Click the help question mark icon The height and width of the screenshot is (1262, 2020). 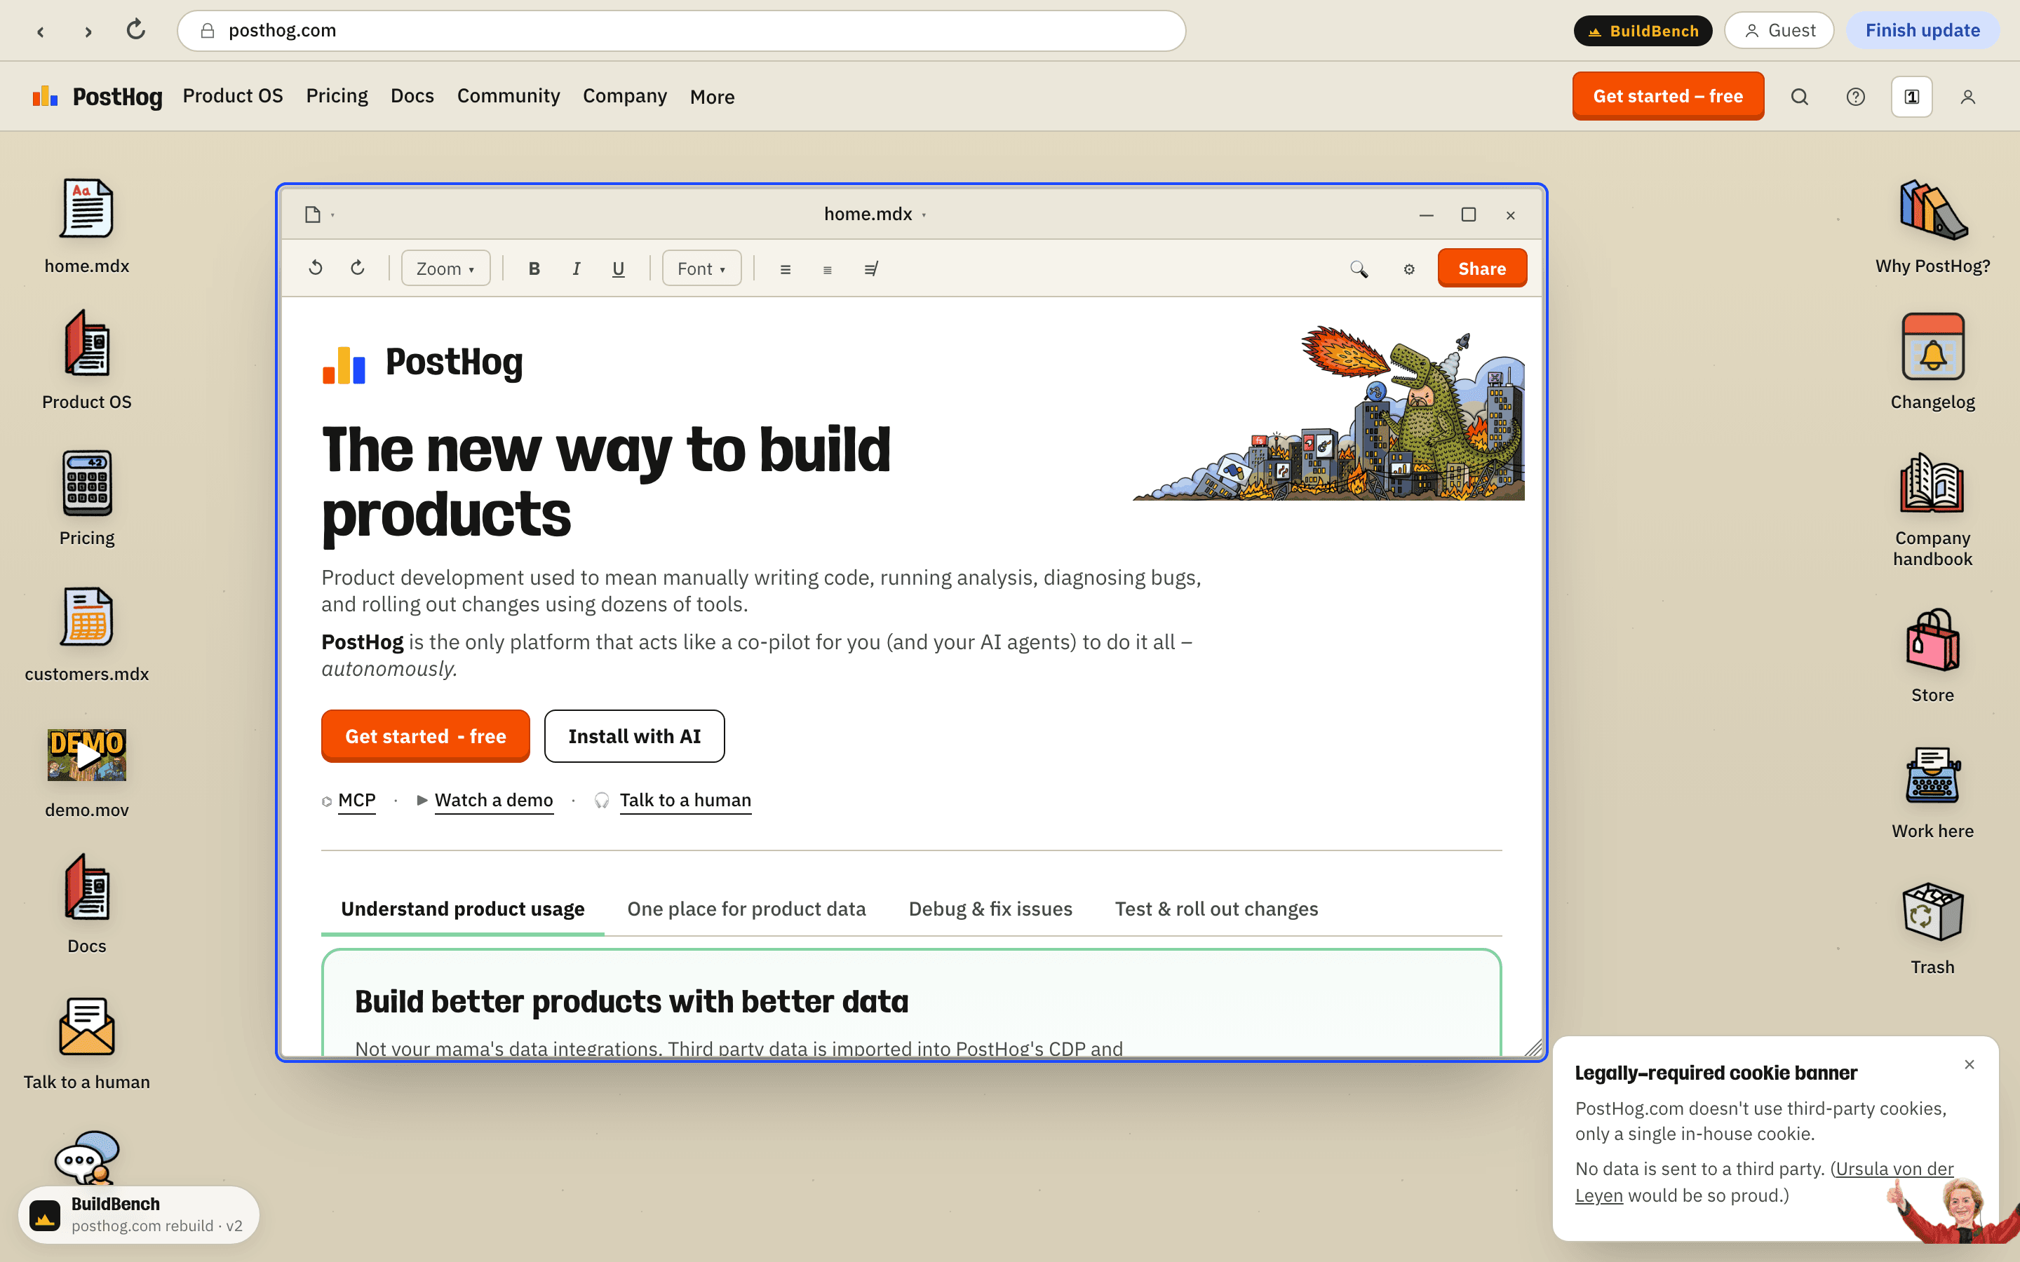[x=1856, y=97]
